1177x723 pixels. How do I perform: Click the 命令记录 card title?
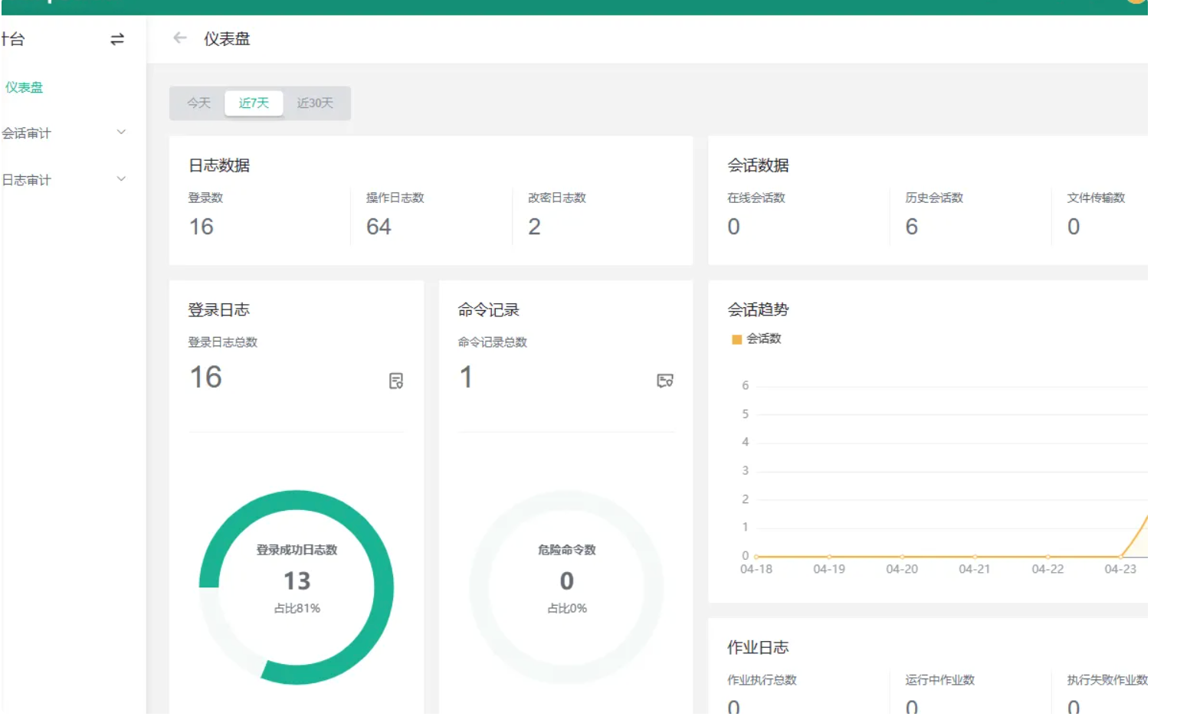tap(489, 310)
